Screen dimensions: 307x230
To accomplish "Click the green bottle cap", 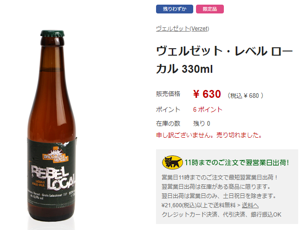I will pyautogui.click(x=52, y=33).
